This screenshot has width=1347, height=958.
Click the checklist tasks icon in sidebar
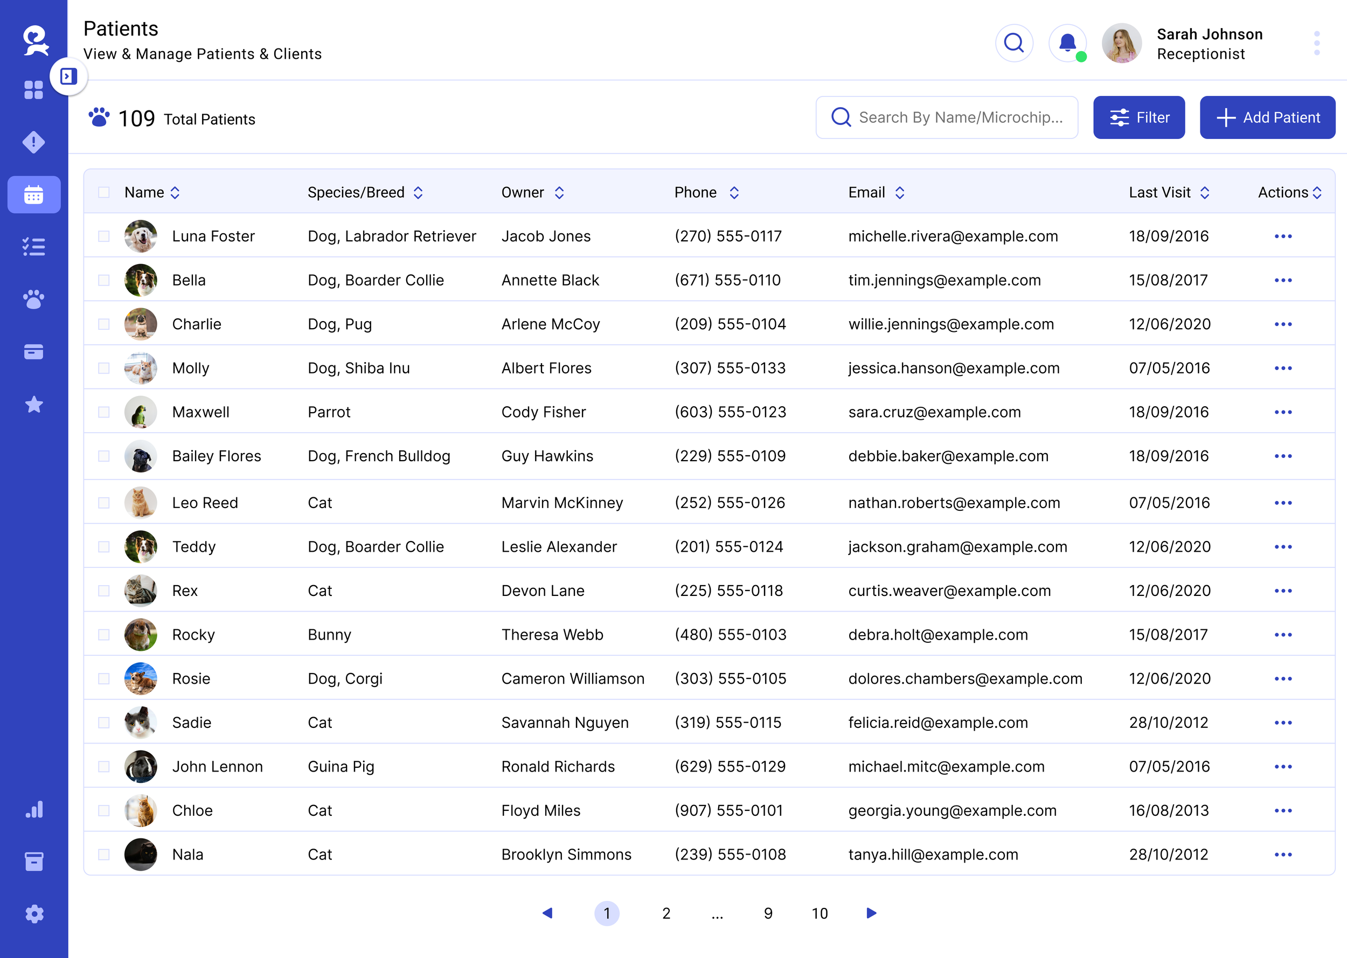(33, 247)
